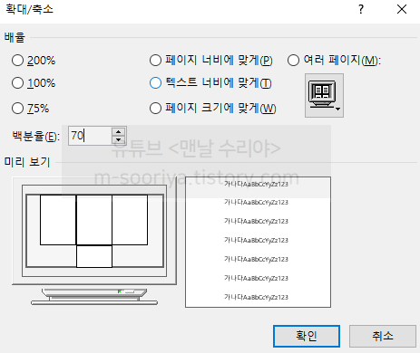420x353 pixels.
Task: Click the 백분율 percentage input field
Action: click(90, 136)
